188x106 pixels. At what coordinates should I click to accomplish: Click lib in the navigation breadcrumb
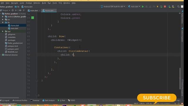point(17,7)
